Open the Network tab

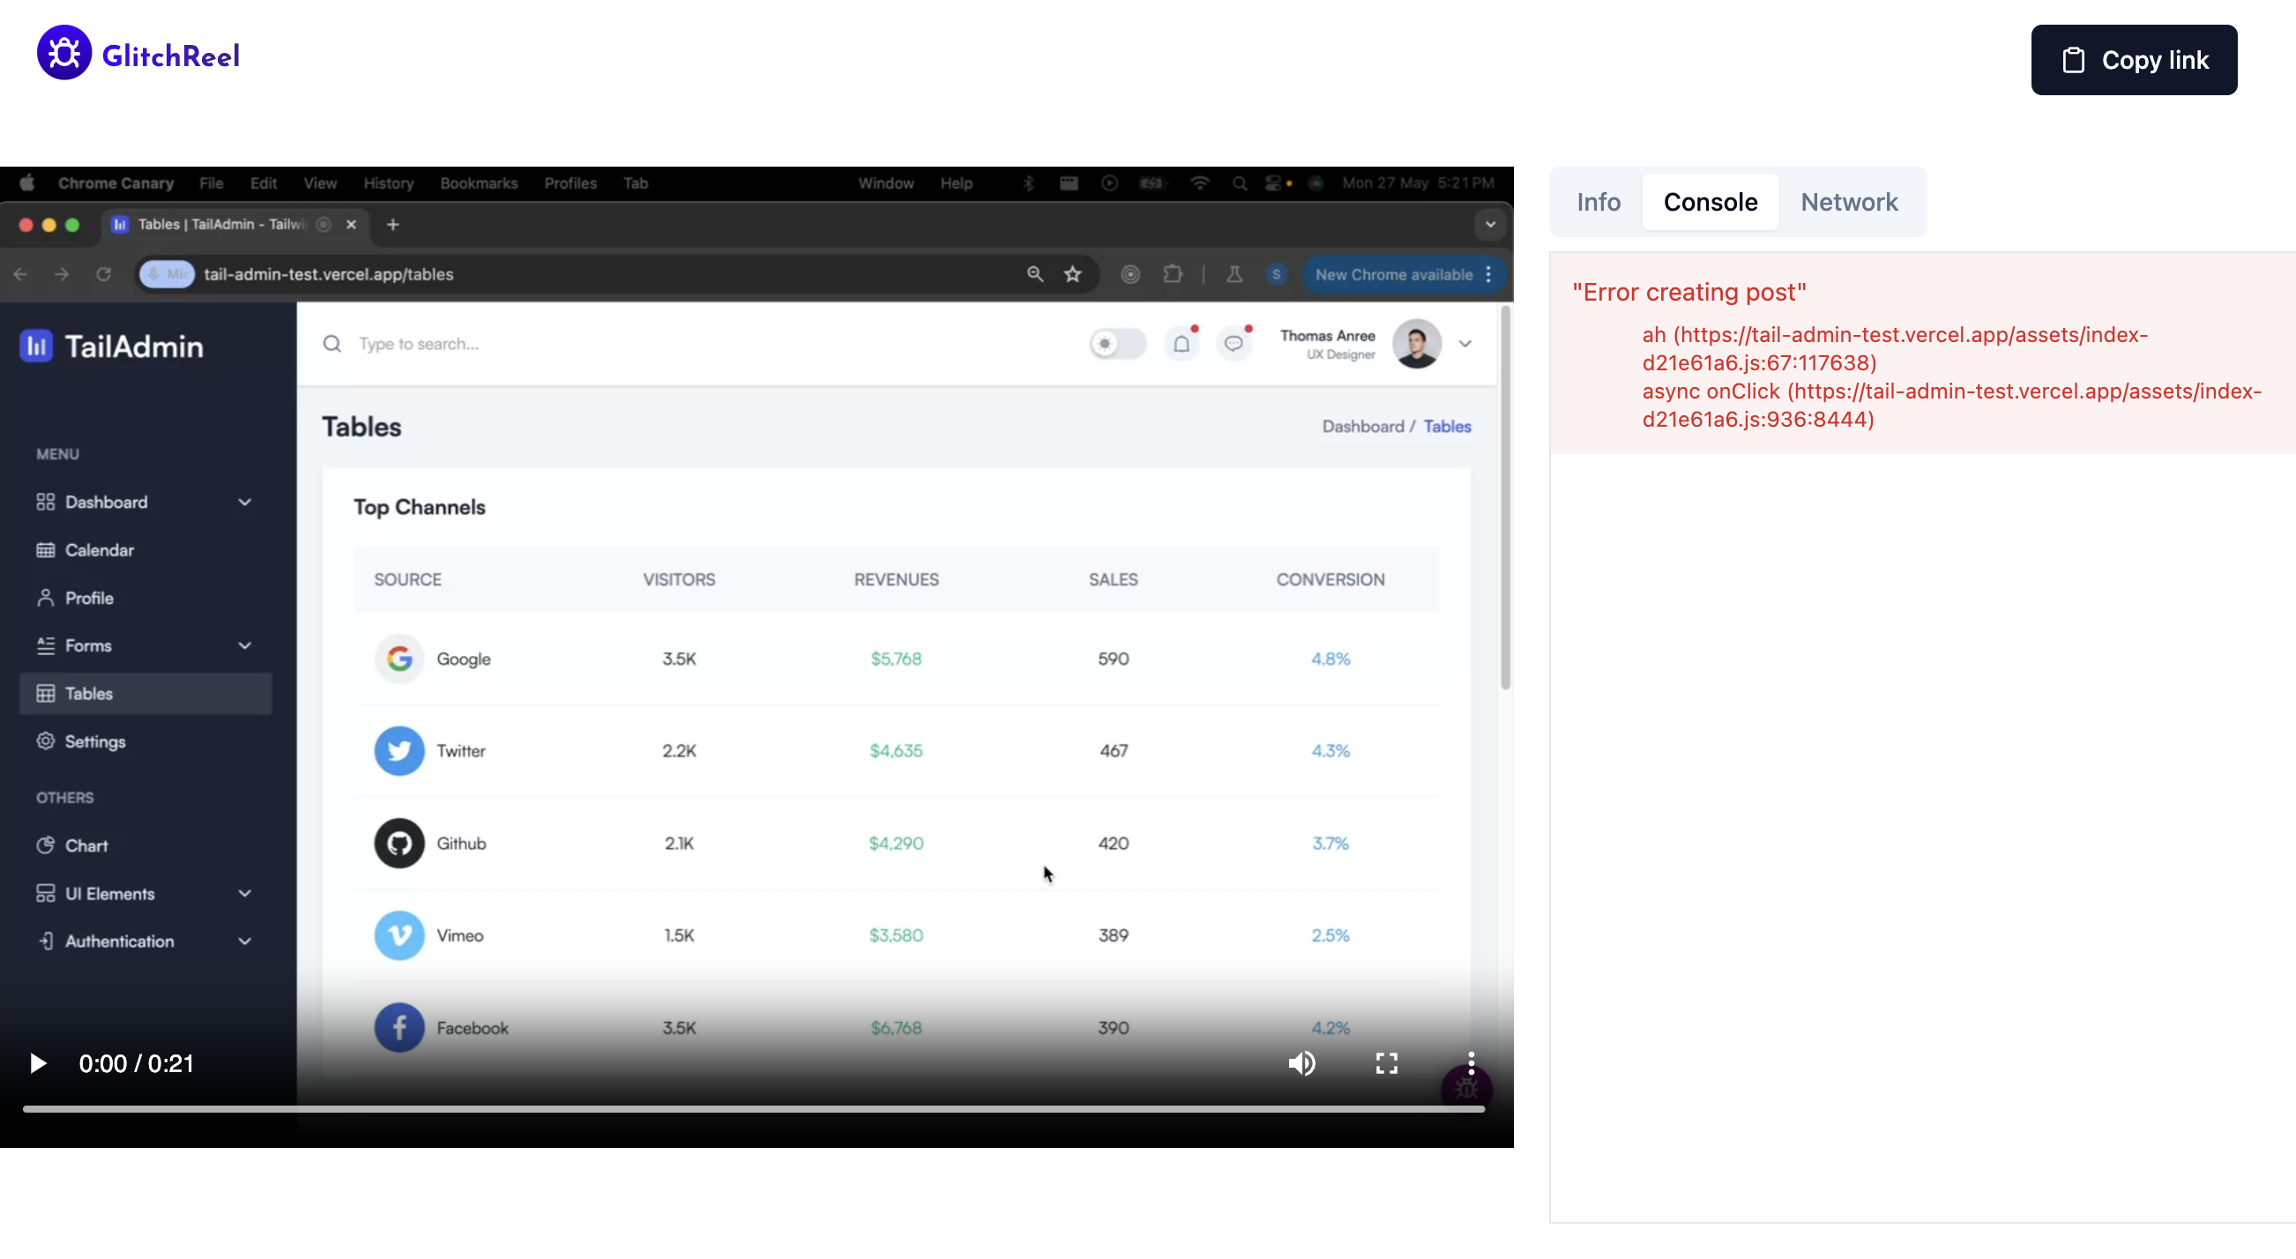[1849, 202]
